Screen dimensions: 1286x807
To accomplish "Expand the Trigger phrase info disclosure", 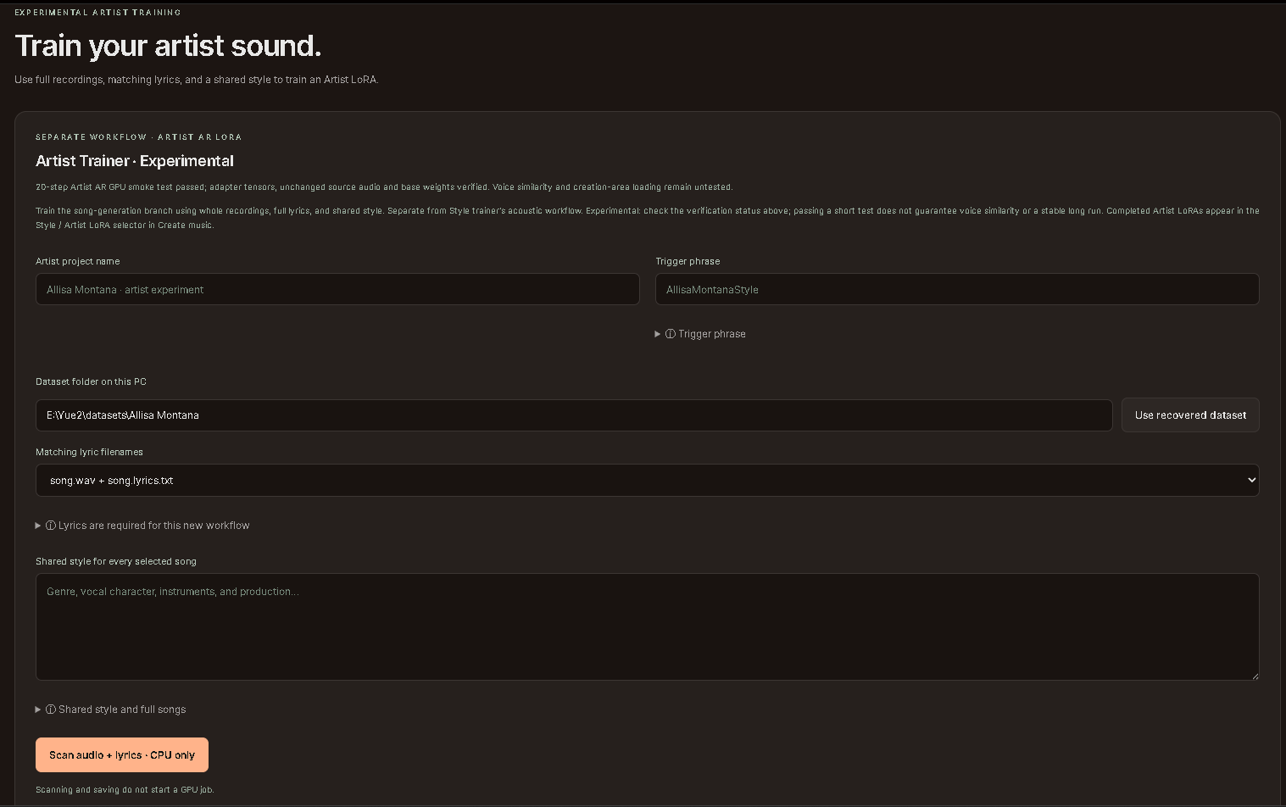I will click(x=700, y=334).
